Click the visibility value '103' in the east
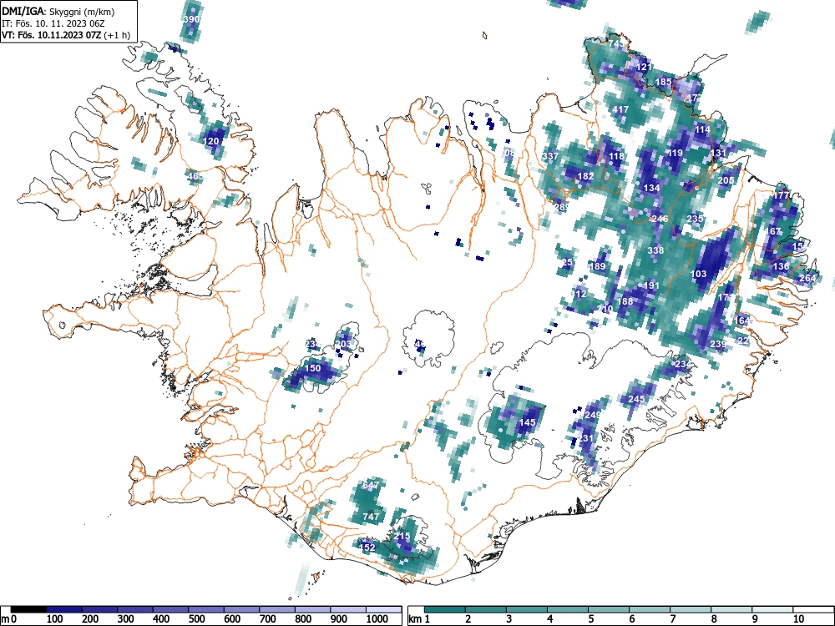Screen dimensions: 835x626 [699, 274]
